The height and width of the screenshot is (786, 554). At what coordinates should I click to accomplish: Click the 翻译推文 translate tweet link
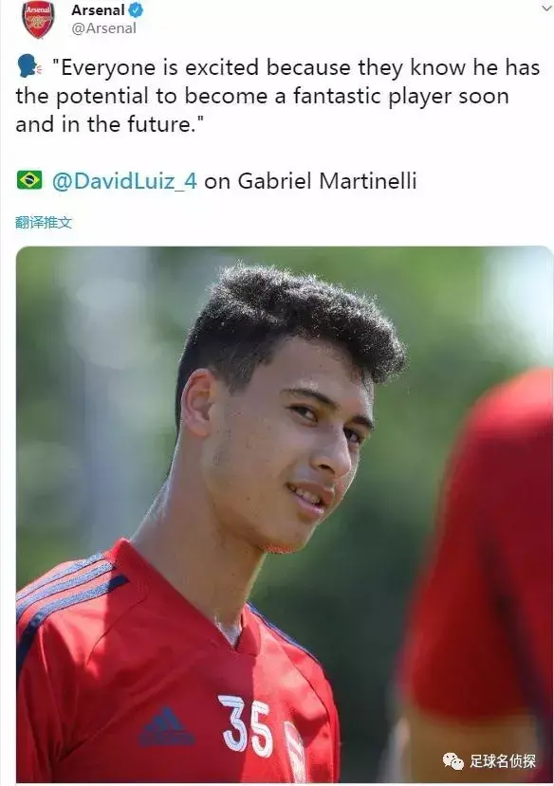[x=44, y=223]
